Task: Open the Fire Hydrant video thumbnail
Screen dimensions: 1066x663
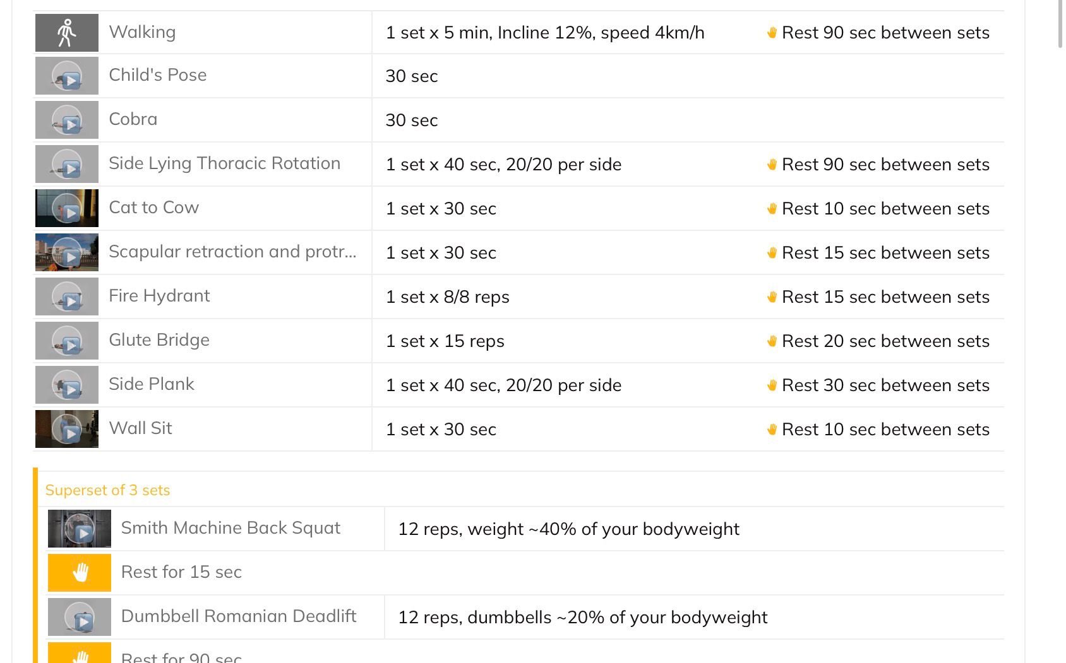Action: (66, 297)
